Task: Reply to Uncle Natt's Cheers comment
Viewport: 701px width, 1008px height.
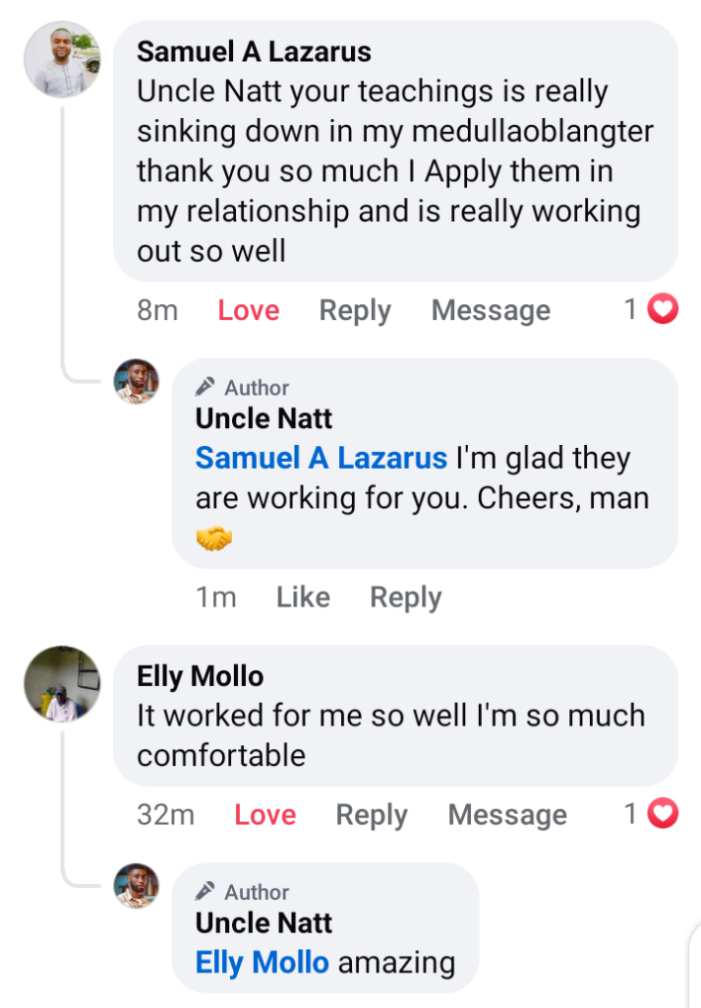Action: (x=405, y=598)
